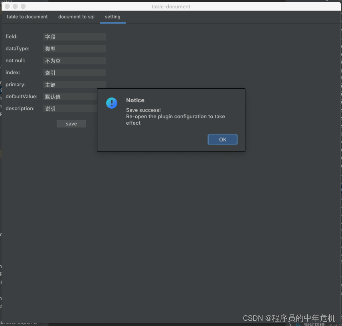Click the description input containing 说明
This screenshot has height=326, width=342.
pyautogui.click(x=70, y=109)
